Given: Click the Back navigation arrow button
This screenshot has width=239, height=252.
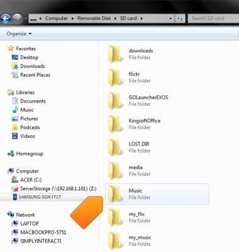Looking at the screenshot, I should point(5,19).
